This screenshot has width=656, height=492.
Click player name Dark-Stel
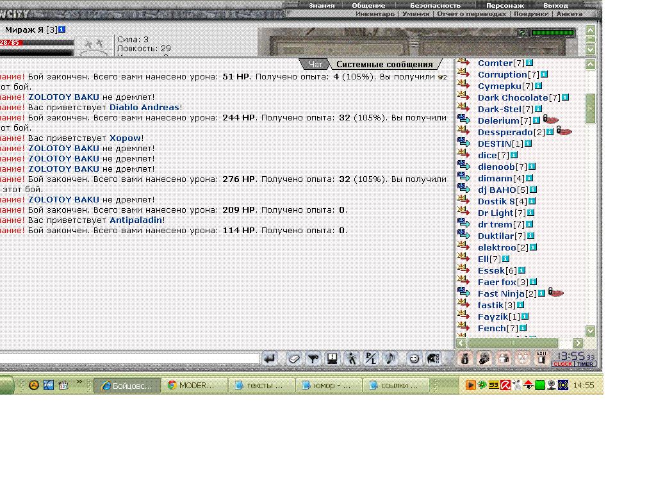tap(500, 109)
